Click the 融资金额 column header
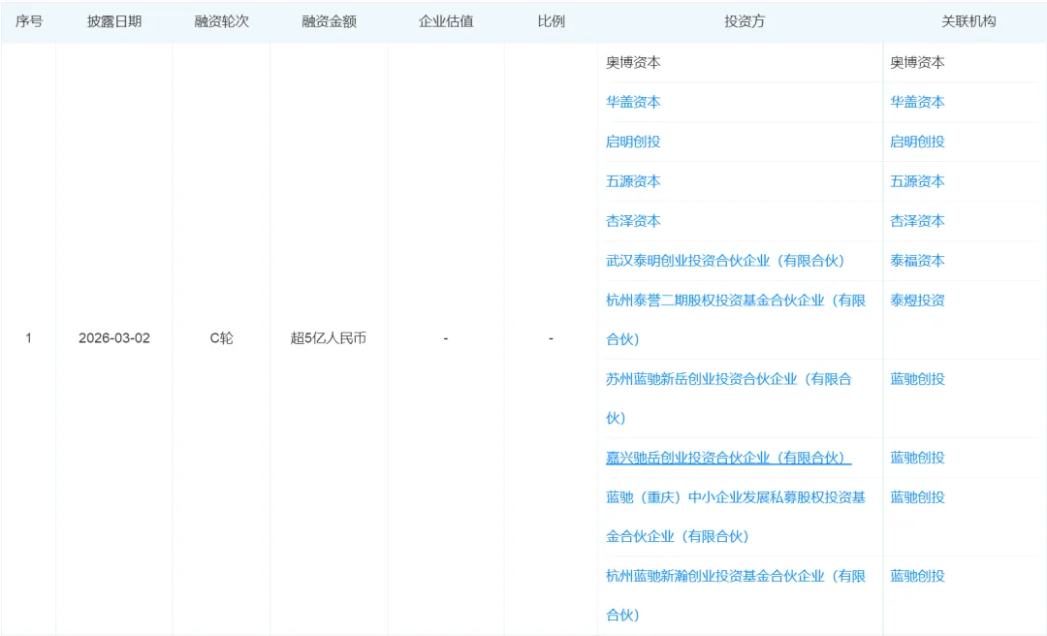This screenshot has width=1047, height=636. click(329, 21)
